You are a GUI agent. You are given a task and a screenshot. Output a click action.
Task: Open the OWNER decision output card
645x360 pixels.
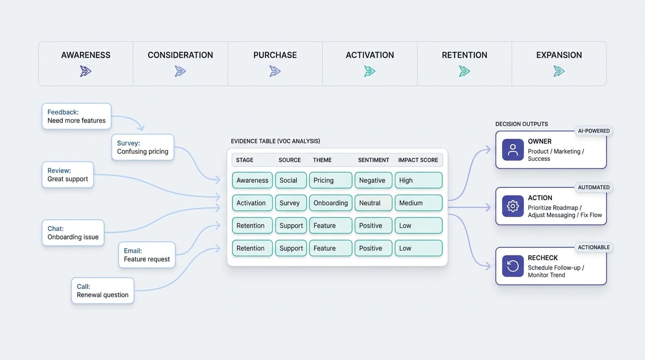tap(551, 150)
